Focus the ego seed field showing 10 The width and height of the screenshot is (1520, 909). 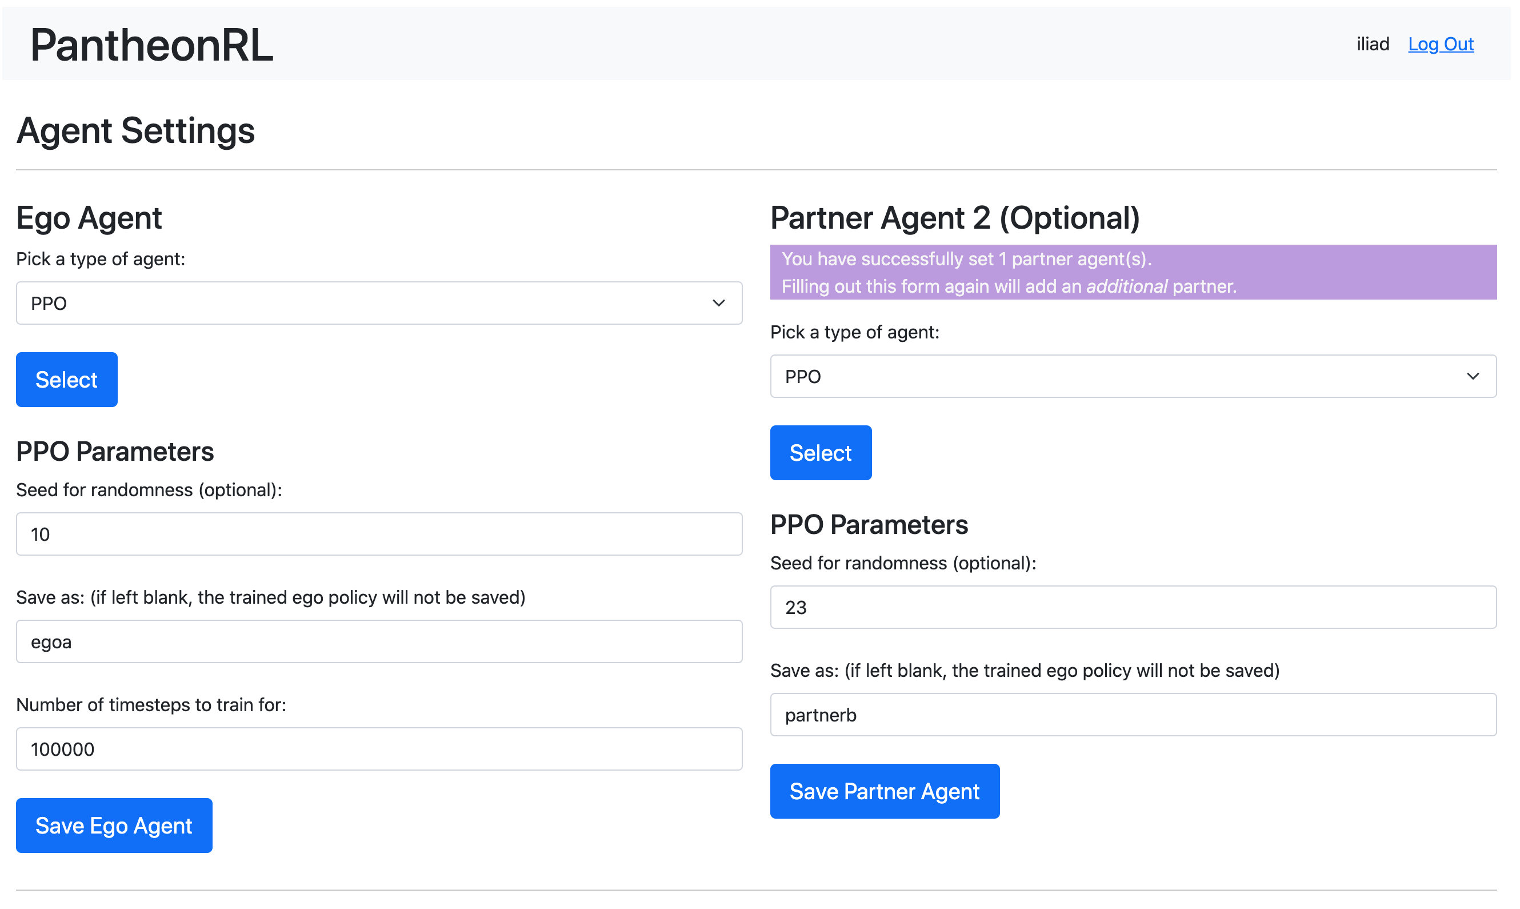coord(378,534)
